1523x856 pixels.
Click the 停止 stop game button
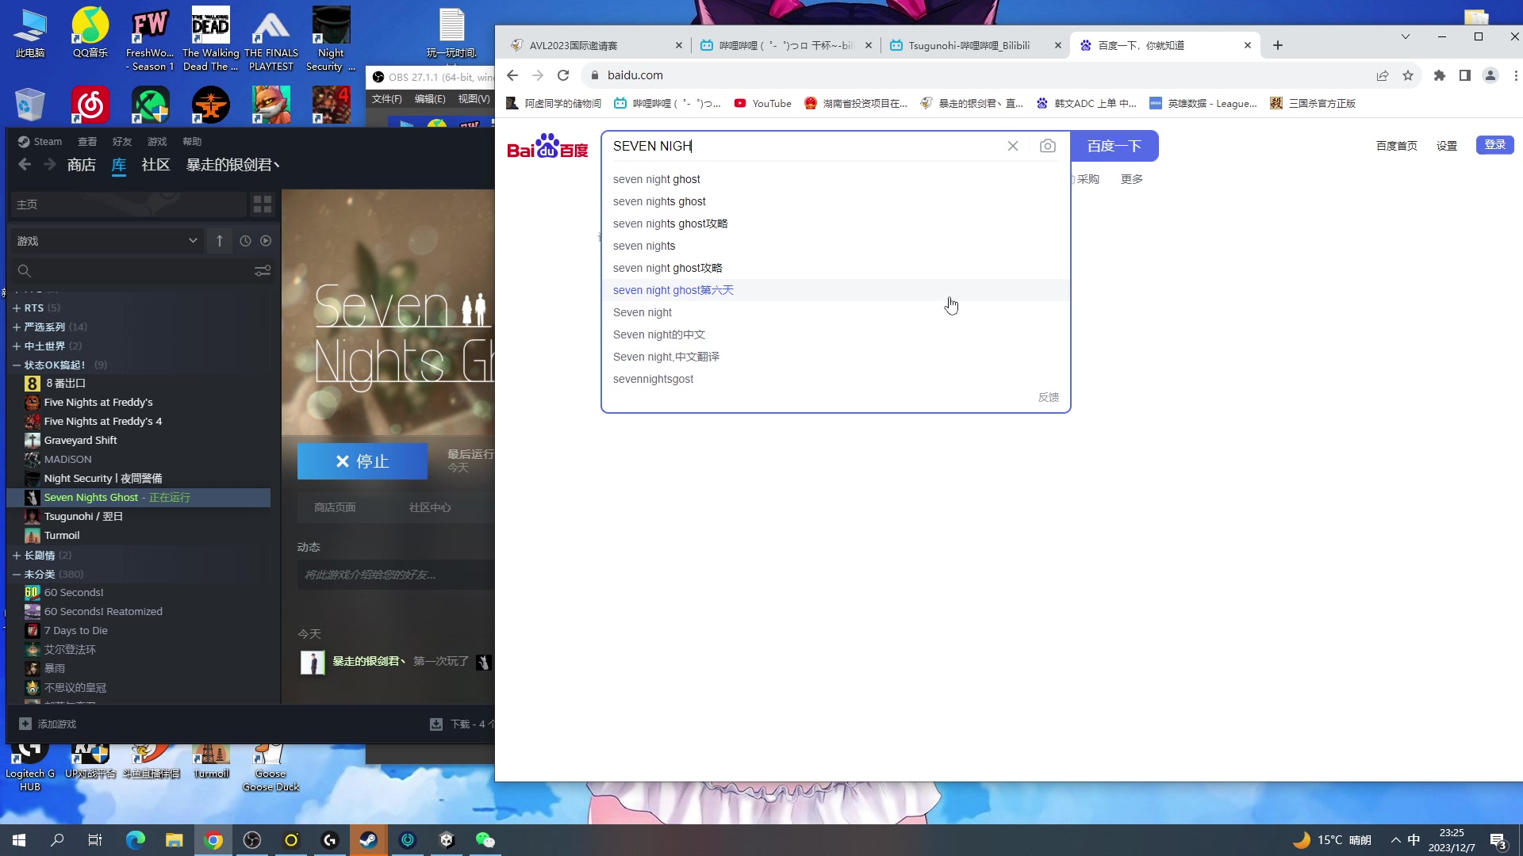(362, 461)
